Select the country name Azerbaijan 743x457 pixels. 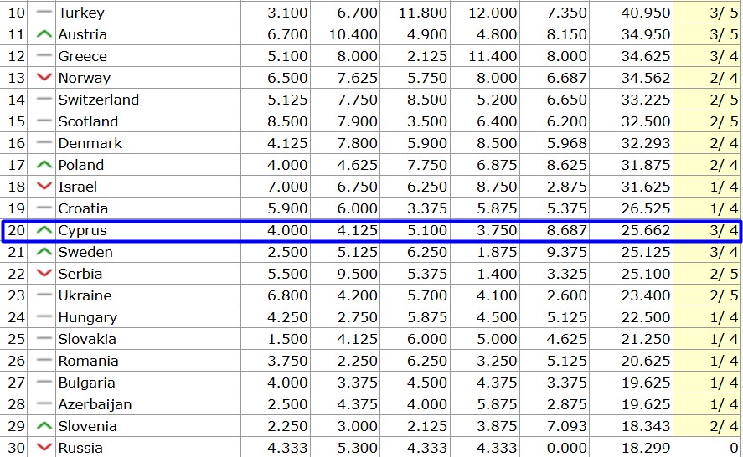click(95, 405)
